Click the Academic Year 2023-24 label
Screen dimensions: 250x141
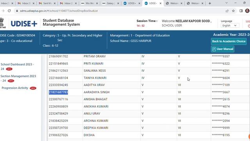(x=232, y=35)
